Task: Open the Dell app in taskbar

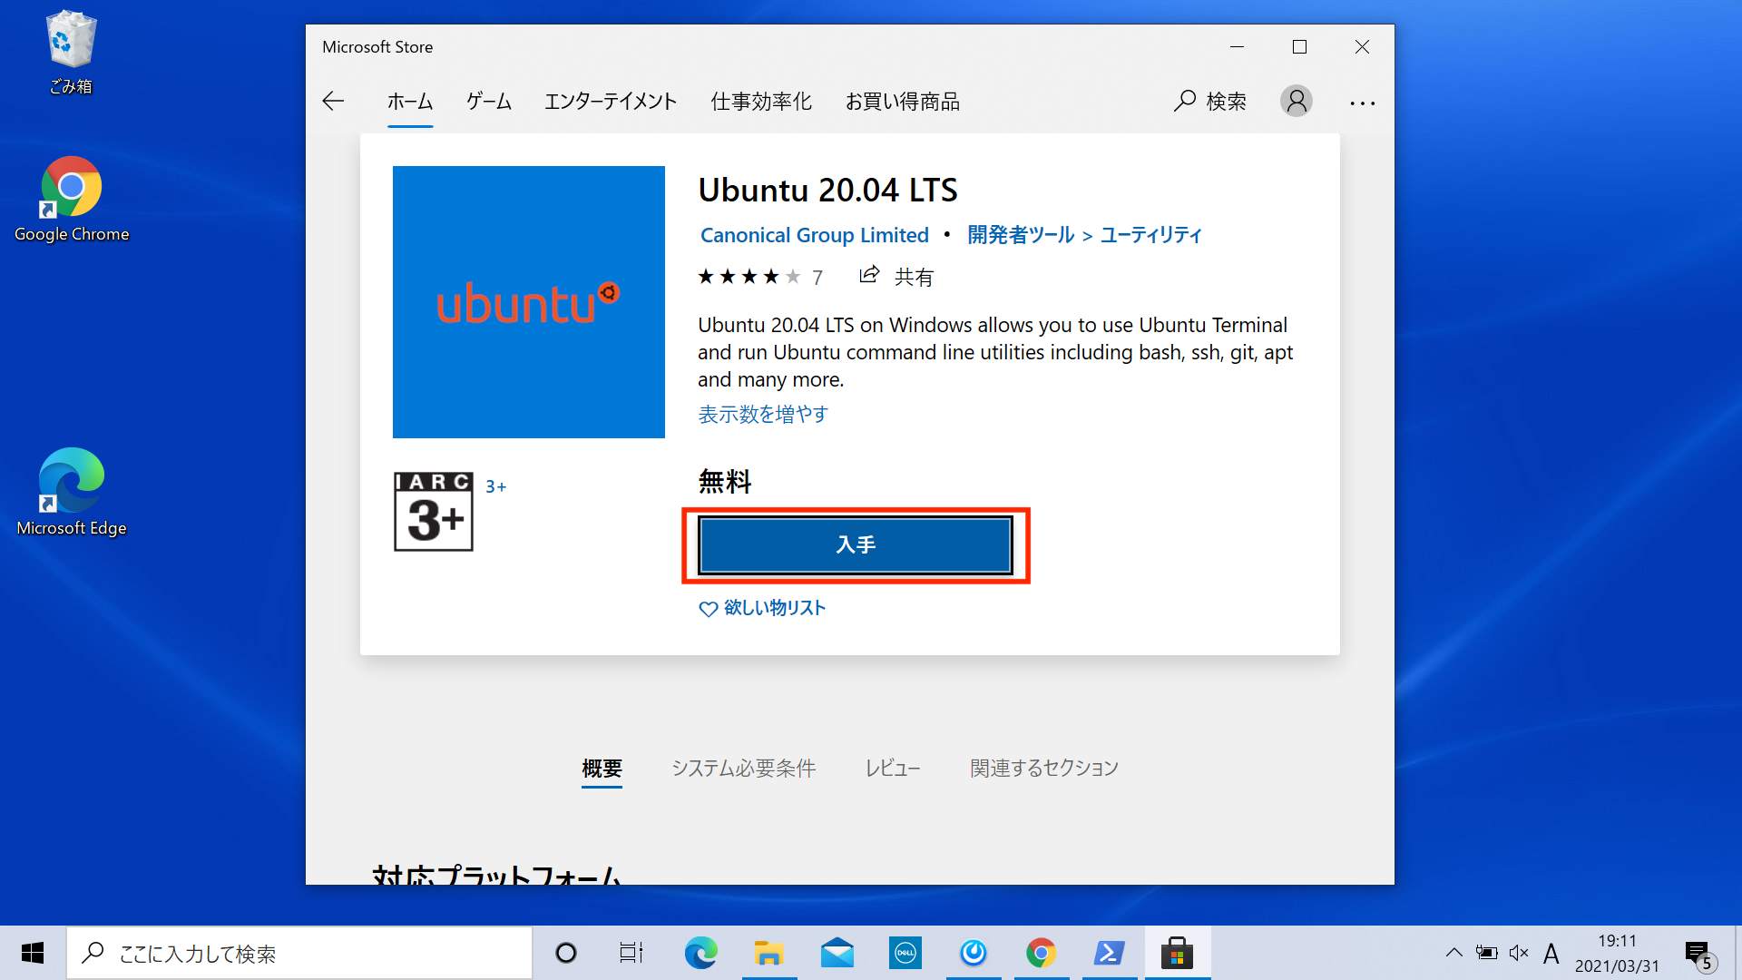Action: click(905, 953)
